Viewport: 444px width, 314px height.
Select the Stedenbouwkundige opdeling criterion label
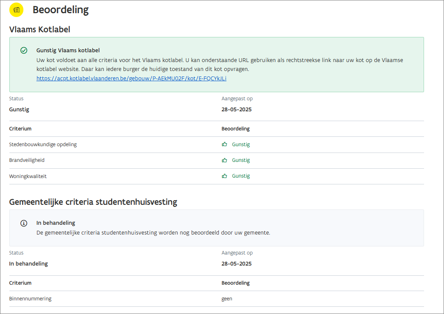43,144
